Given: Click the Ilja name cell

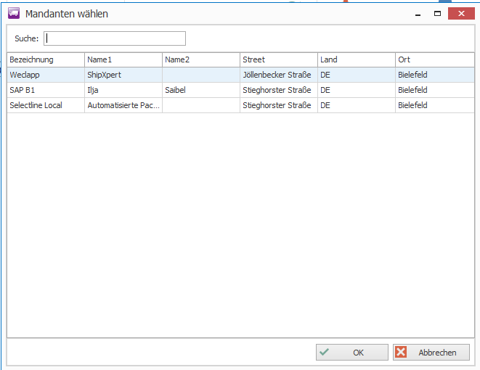Looking at the screenshot, I should click(123, 90).
